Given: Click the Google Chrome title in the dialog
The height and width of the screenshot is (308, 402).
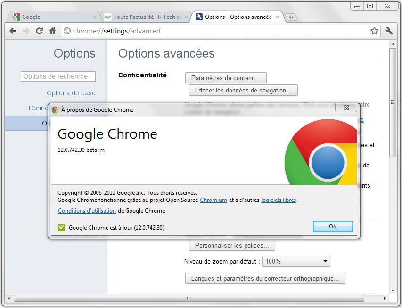Looking at the screenshot, I should [x=107, y=134].
